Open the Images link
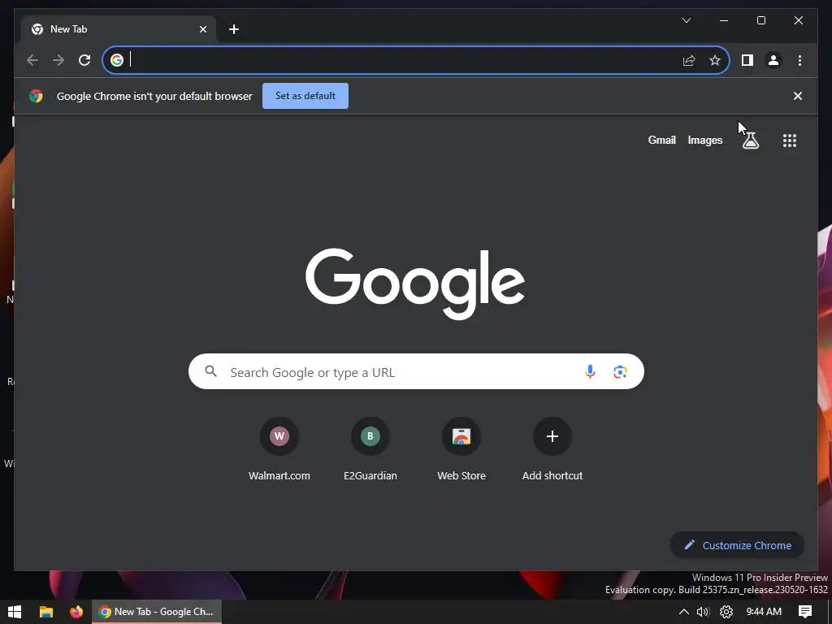The height and width of the screenshot is (624, 832). point(704,140)
